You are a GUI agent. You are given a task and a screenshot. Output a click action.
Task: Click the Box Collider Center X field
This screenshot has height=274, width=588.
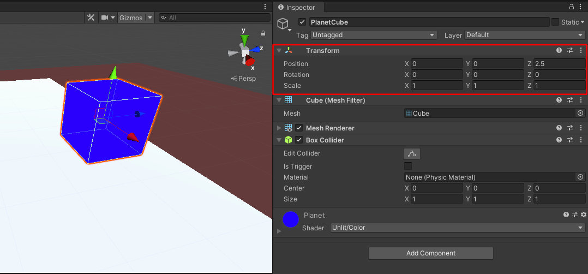click(436, 188)
